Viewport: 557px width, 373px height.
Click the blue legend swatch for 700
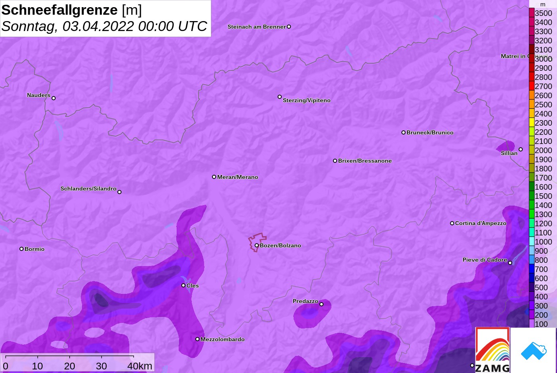tap(532, 269)
